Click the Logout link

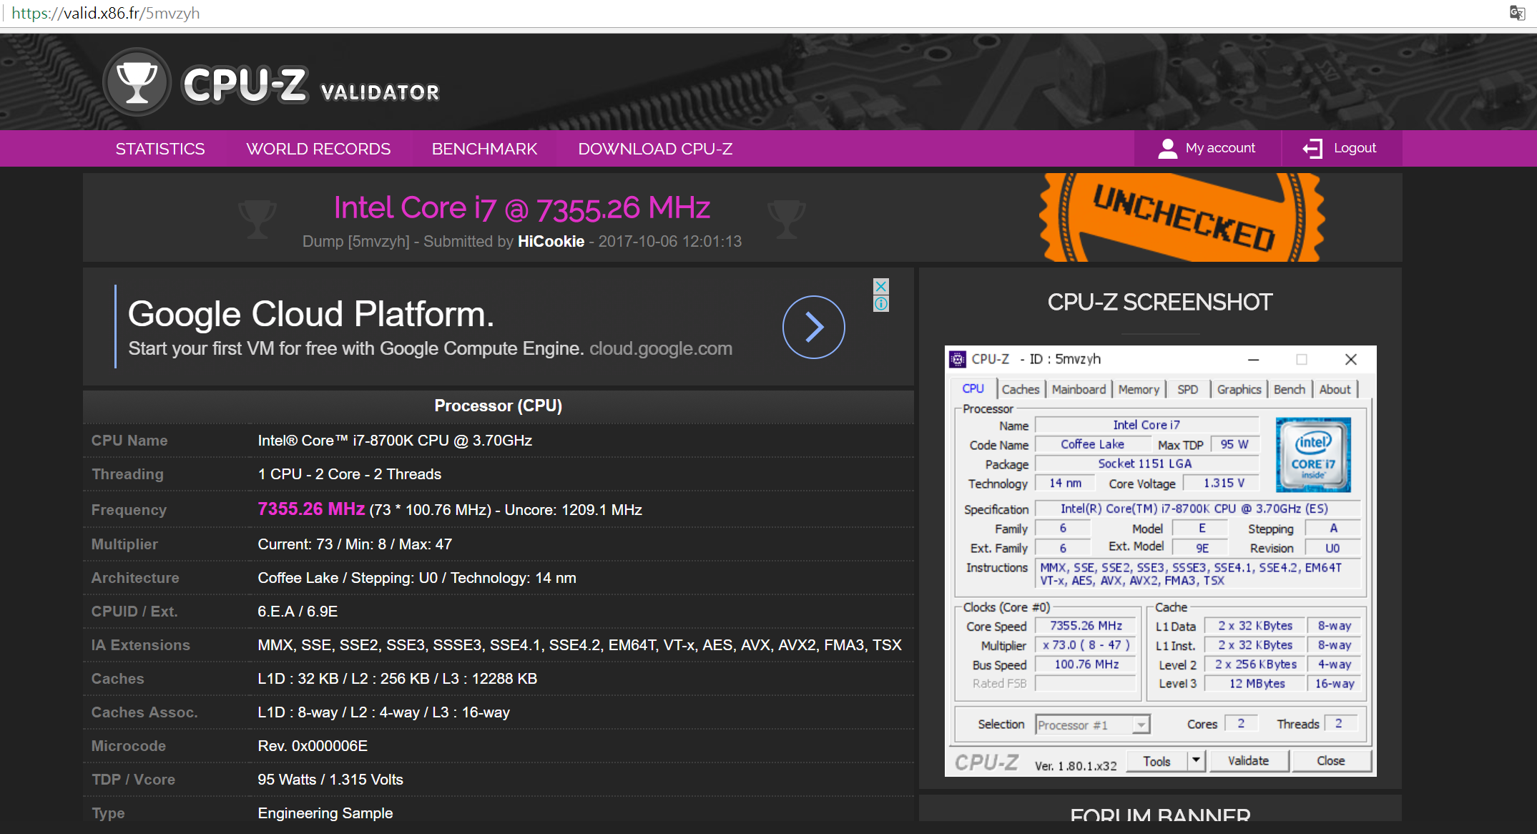[1355, 148]
